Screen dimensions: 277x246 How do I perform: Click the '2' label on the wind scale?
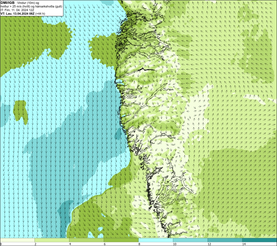click(35, 244)
